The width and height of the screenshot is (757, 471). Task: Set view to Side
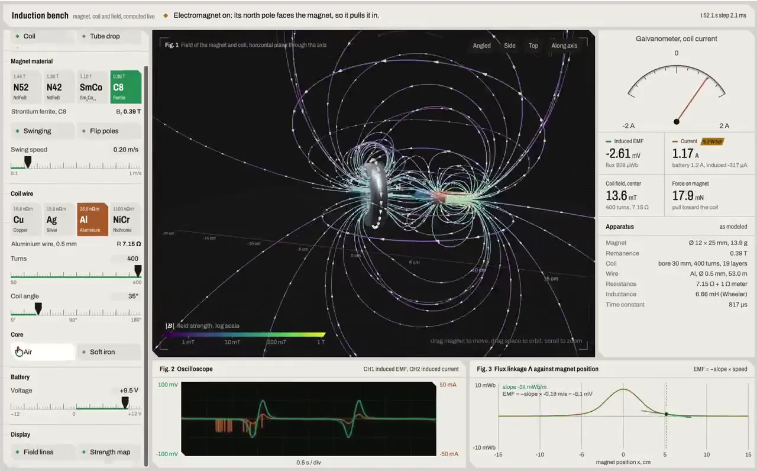pos(510,46)
